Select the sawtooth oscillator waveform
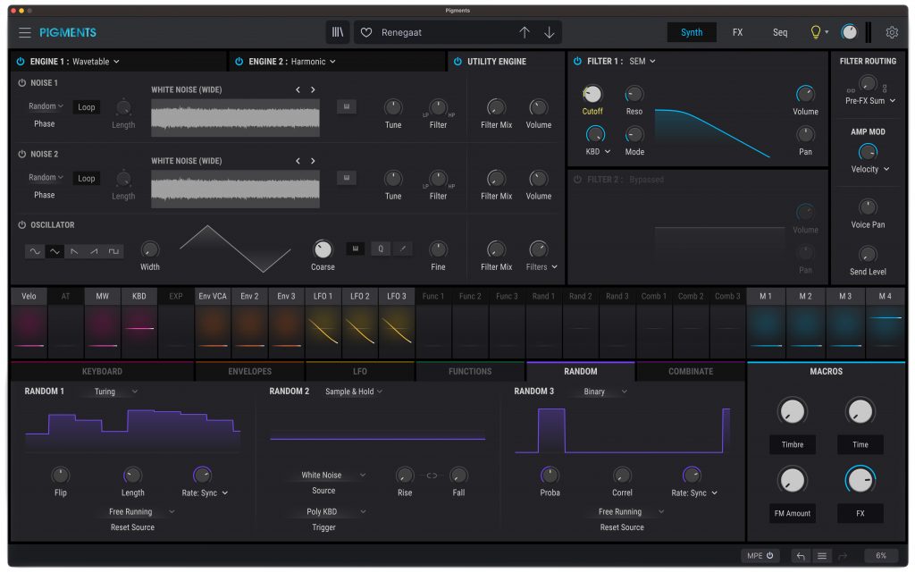915x573 pixels. point(75,251)
